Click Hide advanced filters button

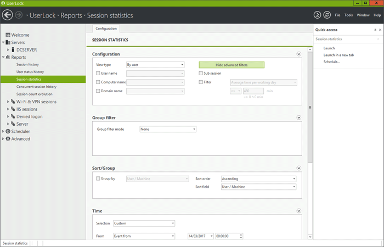tap(231, 65)
